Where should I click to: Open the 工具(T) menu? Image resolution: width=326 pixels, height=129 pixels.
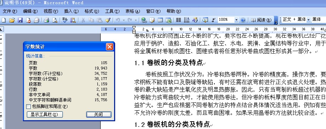coord(112,11)
